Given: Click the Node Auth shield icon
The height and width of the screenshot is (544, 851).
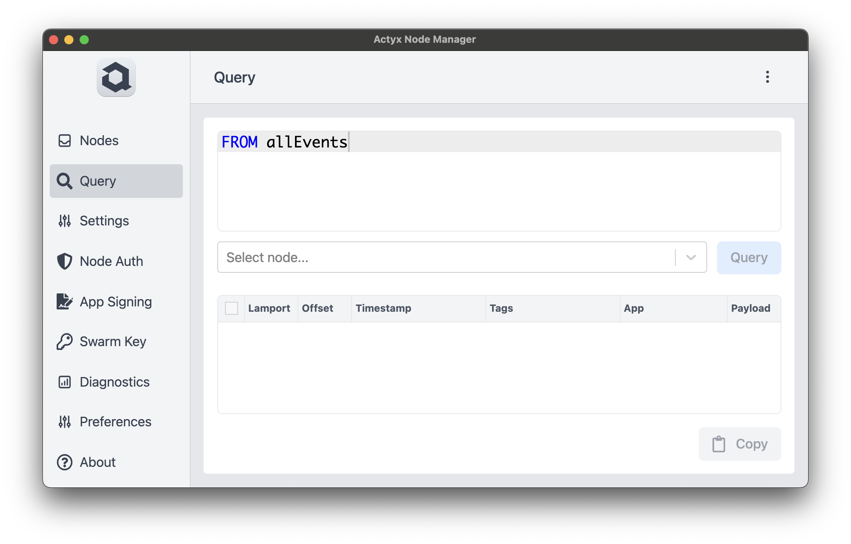Looking at the screenshot, I should coord(64,261).
